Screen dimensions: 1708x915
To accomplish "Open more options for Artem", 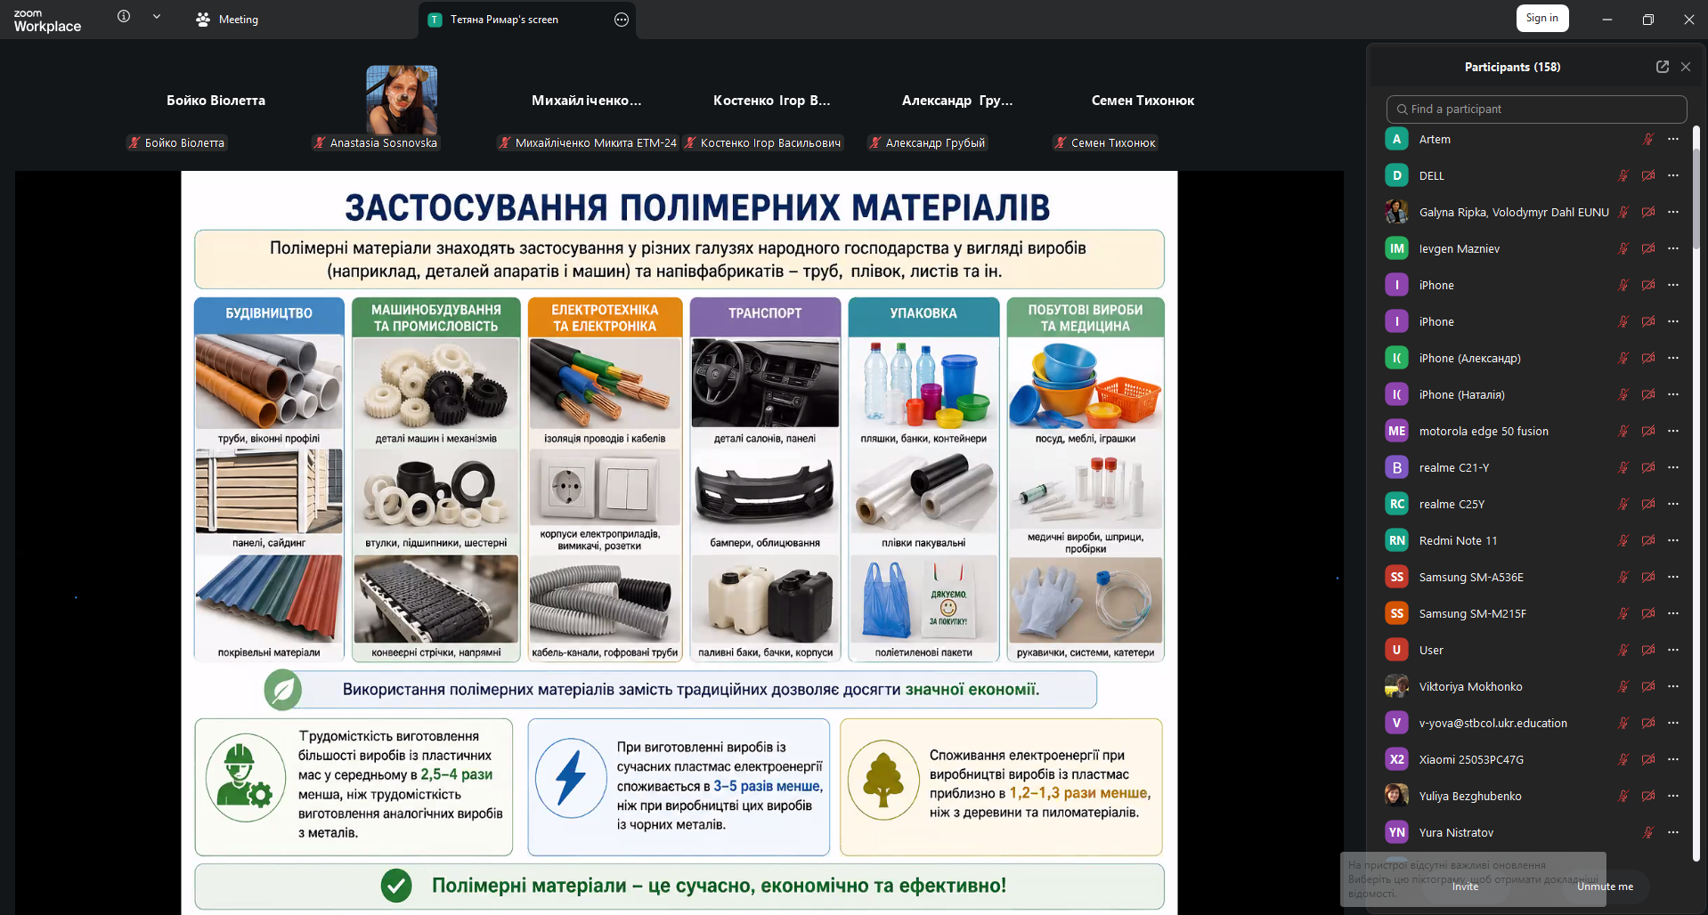I will coord(1673,139).
